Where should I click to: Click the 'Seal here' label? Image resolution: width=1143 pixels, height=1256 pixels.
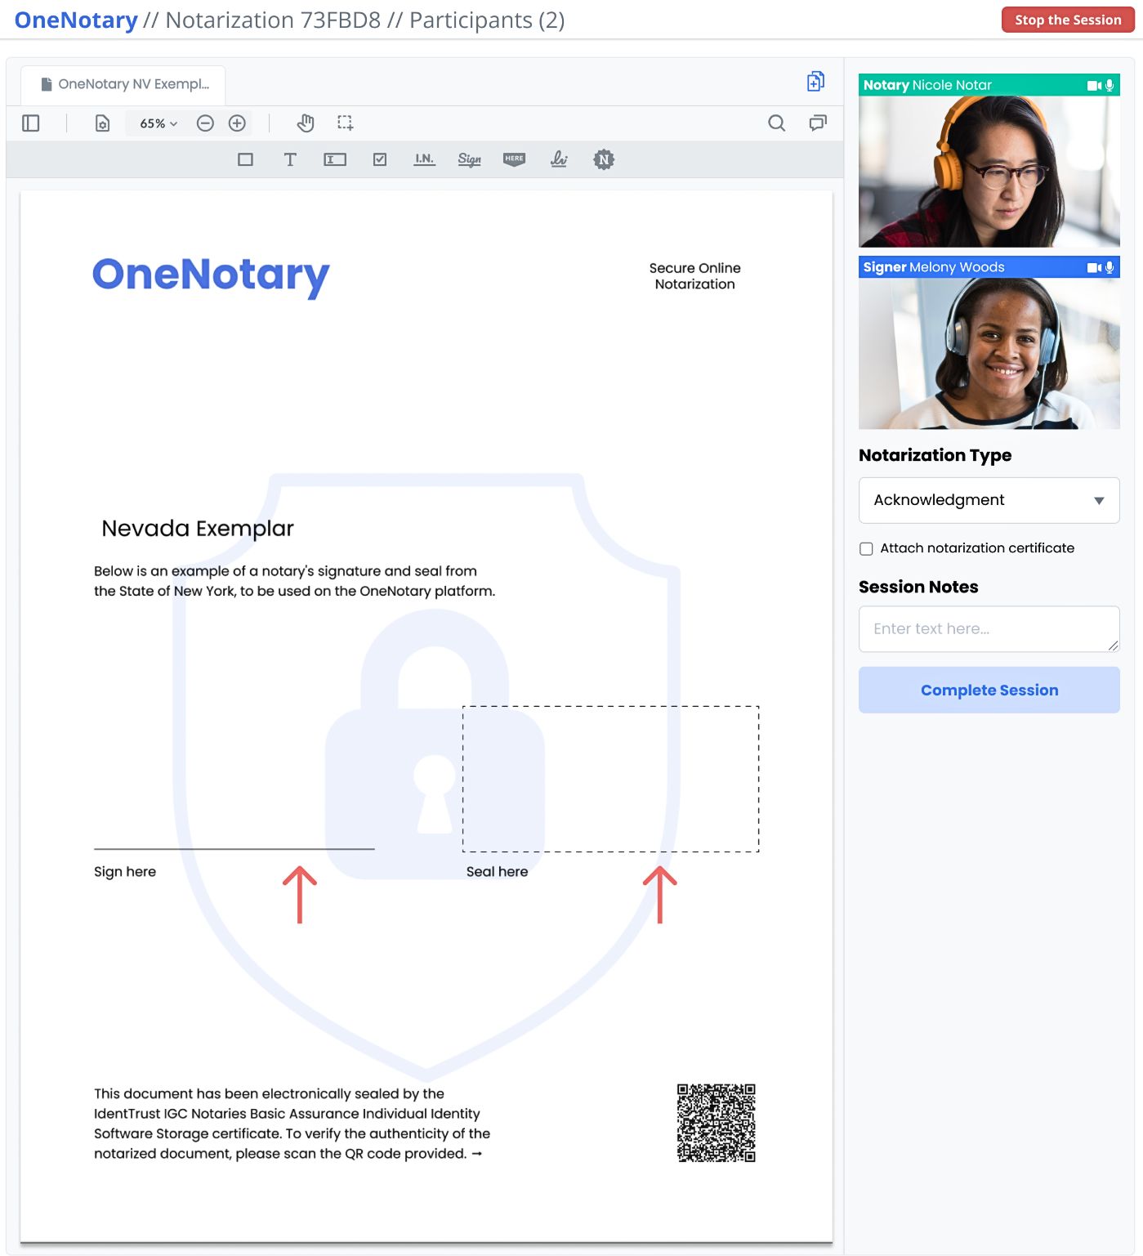pyautogui.click(x=497, y=872)
